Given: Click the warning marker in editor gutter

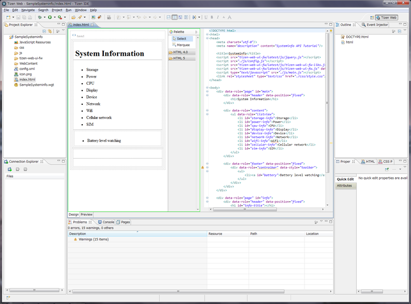Looking at the screenshot, I should 202,168.
